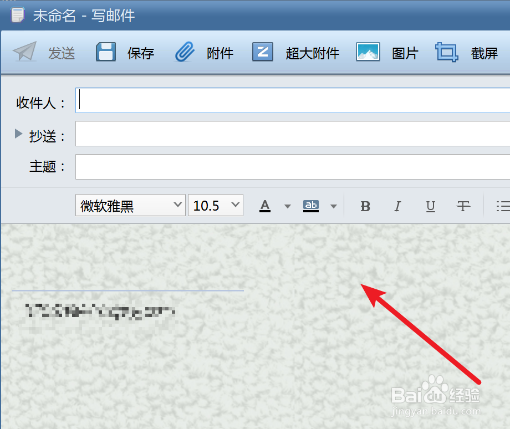This screenshot has width=510, height=429.
Task: Attach a file using the 附件 icon
Action: 184,52
